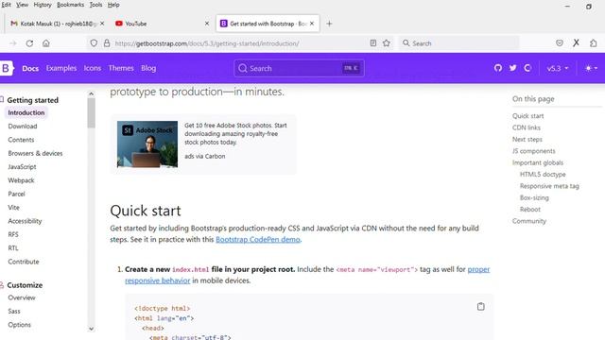Open Webpack in sidebar
This screenshot has height=340, width=605.
[x=21, y=180]
